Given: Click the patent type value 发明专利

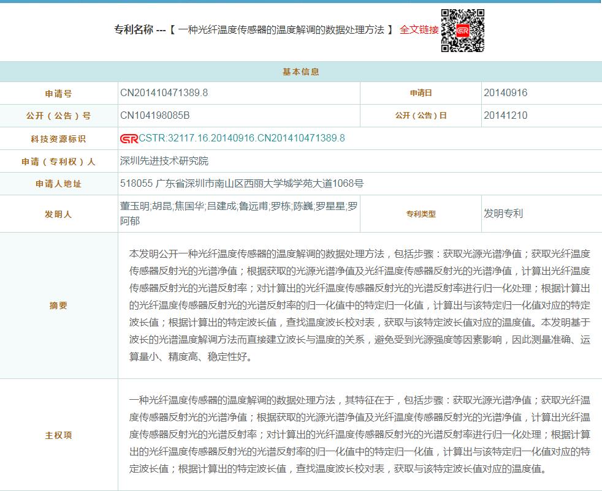Looking at the screenshot, I should pos(503,214).
